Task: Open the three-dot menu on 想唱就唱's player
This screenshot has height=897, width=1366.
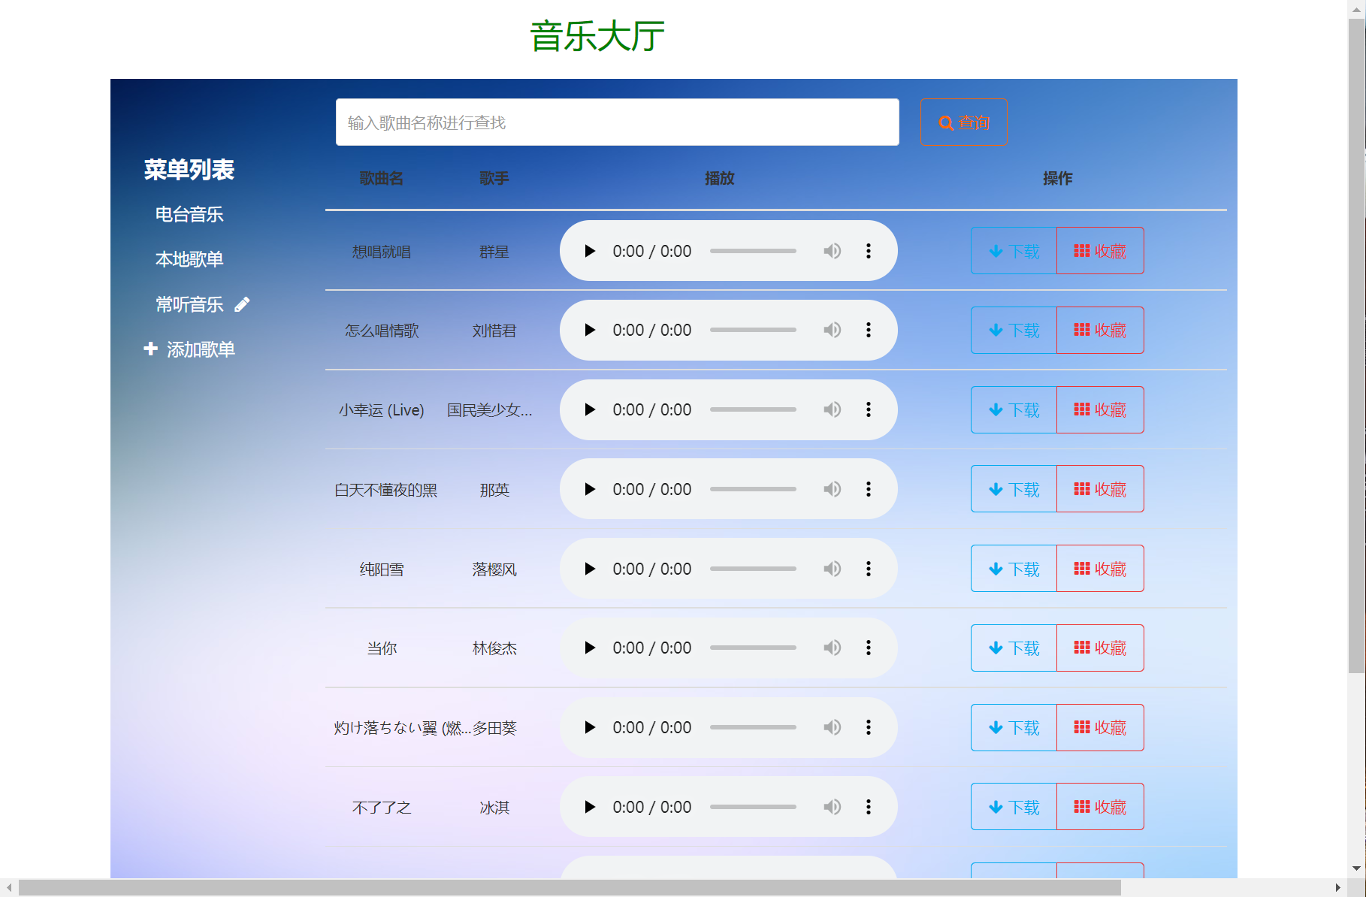Action: pos(868,251)
